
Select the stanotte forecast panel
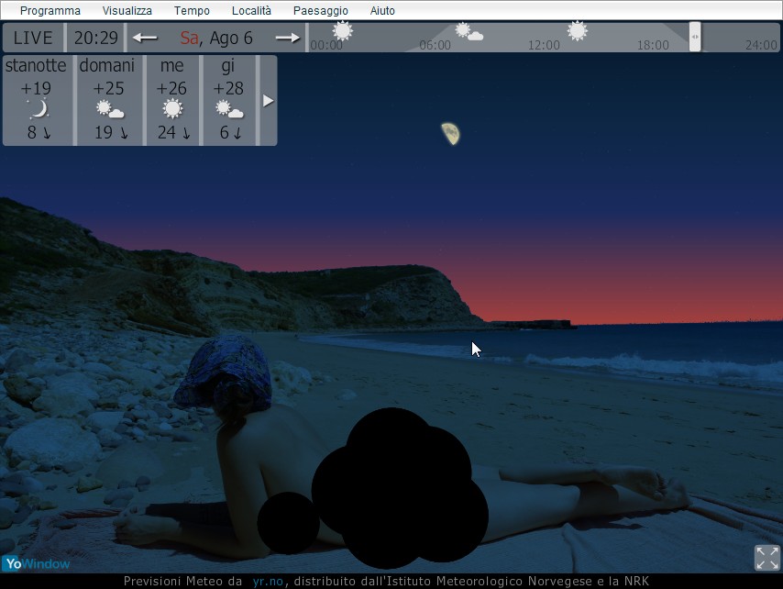point(38,100)
